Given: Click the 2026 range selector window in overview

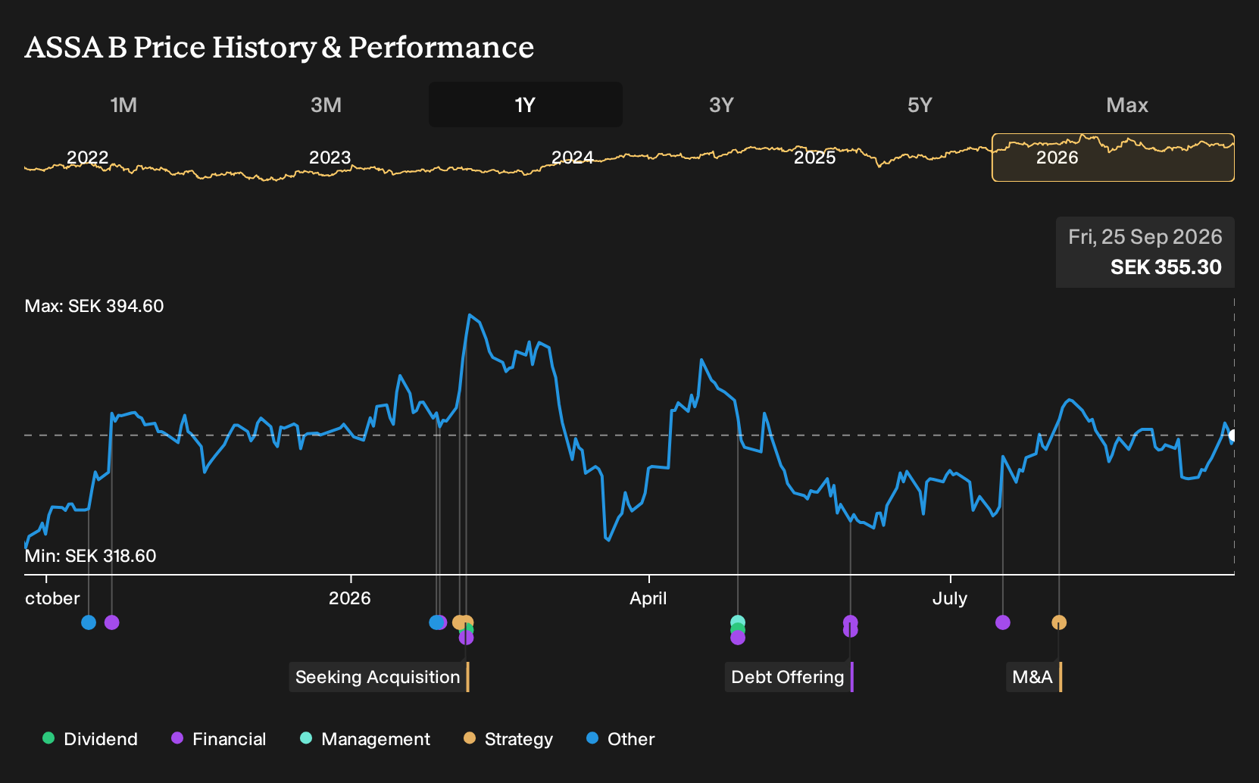Looking at the screenshot, I should point(1113,158).
